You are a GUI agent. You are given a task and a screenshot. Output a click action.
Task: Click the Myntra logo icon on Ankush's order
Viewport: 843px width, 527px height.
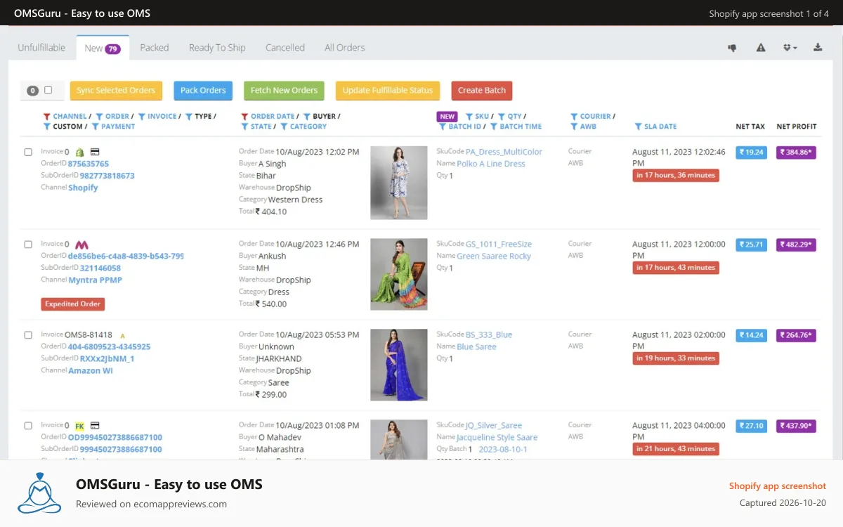click(x=81, y=245)
